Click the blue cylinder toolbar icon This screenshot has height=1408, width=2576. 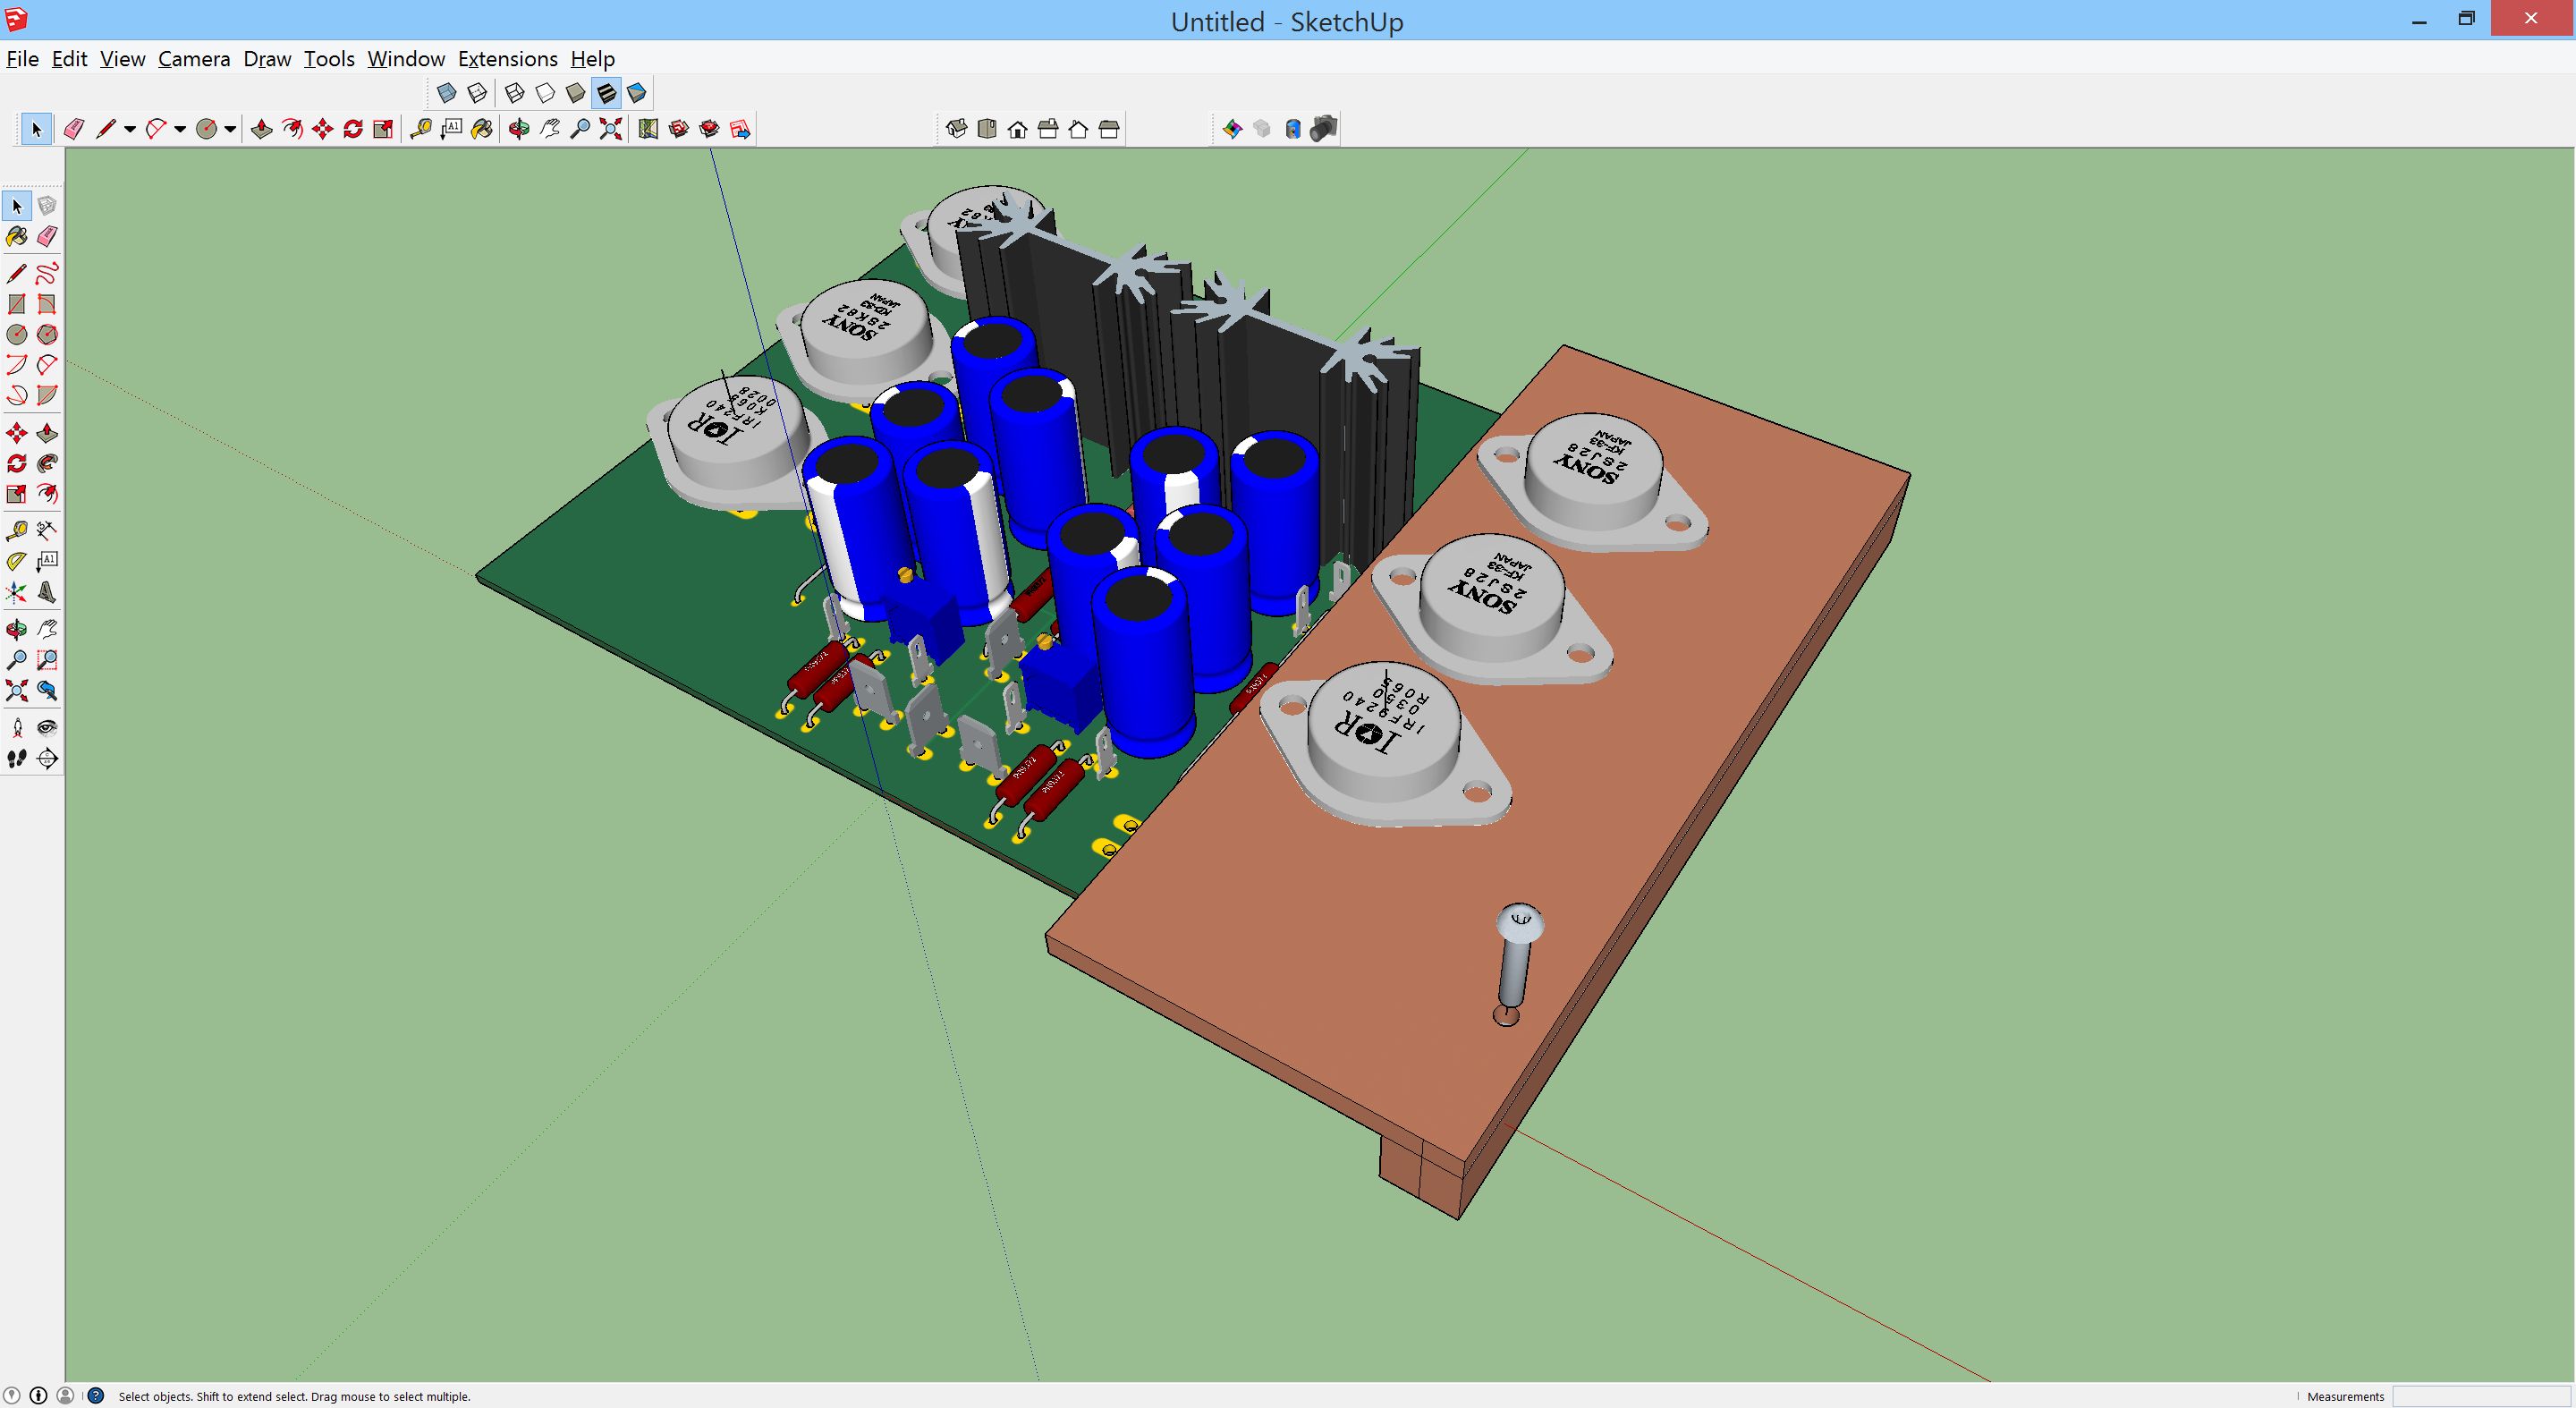coord(1293,129)
